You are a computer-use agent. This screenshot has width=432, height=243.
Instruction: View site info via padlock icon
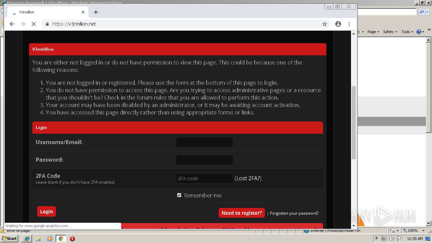point(47,24)
